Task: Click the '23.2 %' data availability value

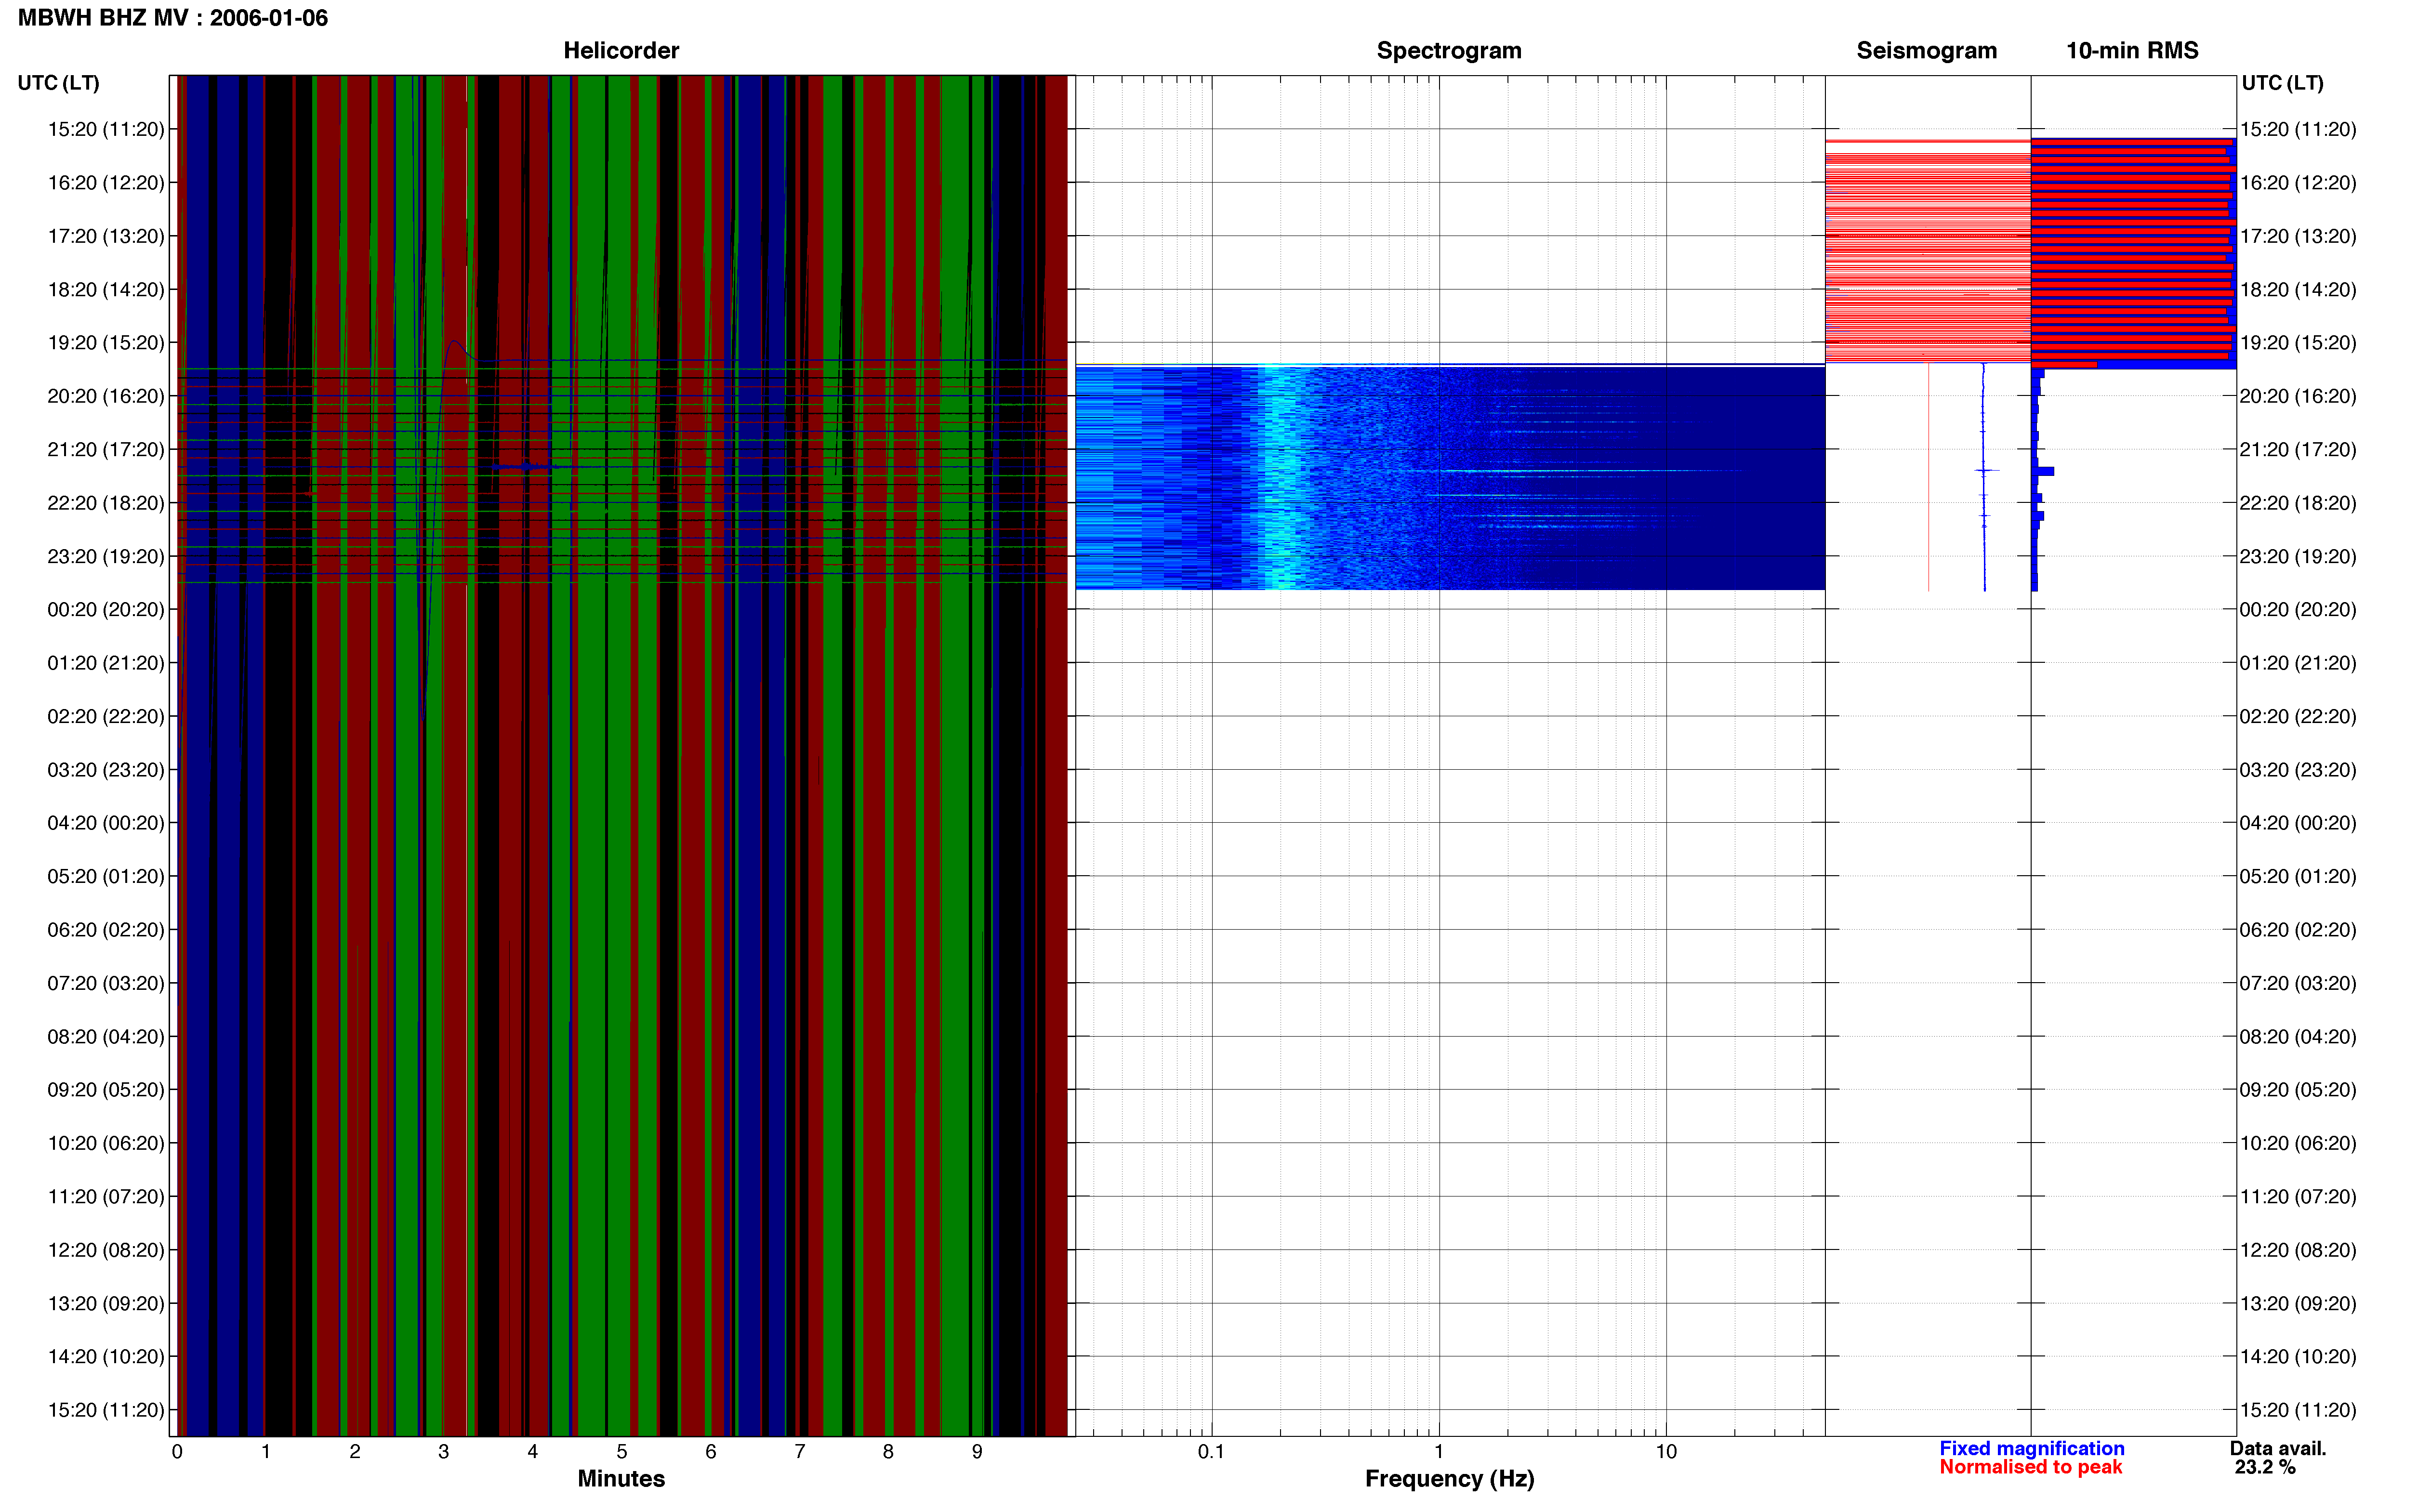Action: click(x=2265, y=1467)
